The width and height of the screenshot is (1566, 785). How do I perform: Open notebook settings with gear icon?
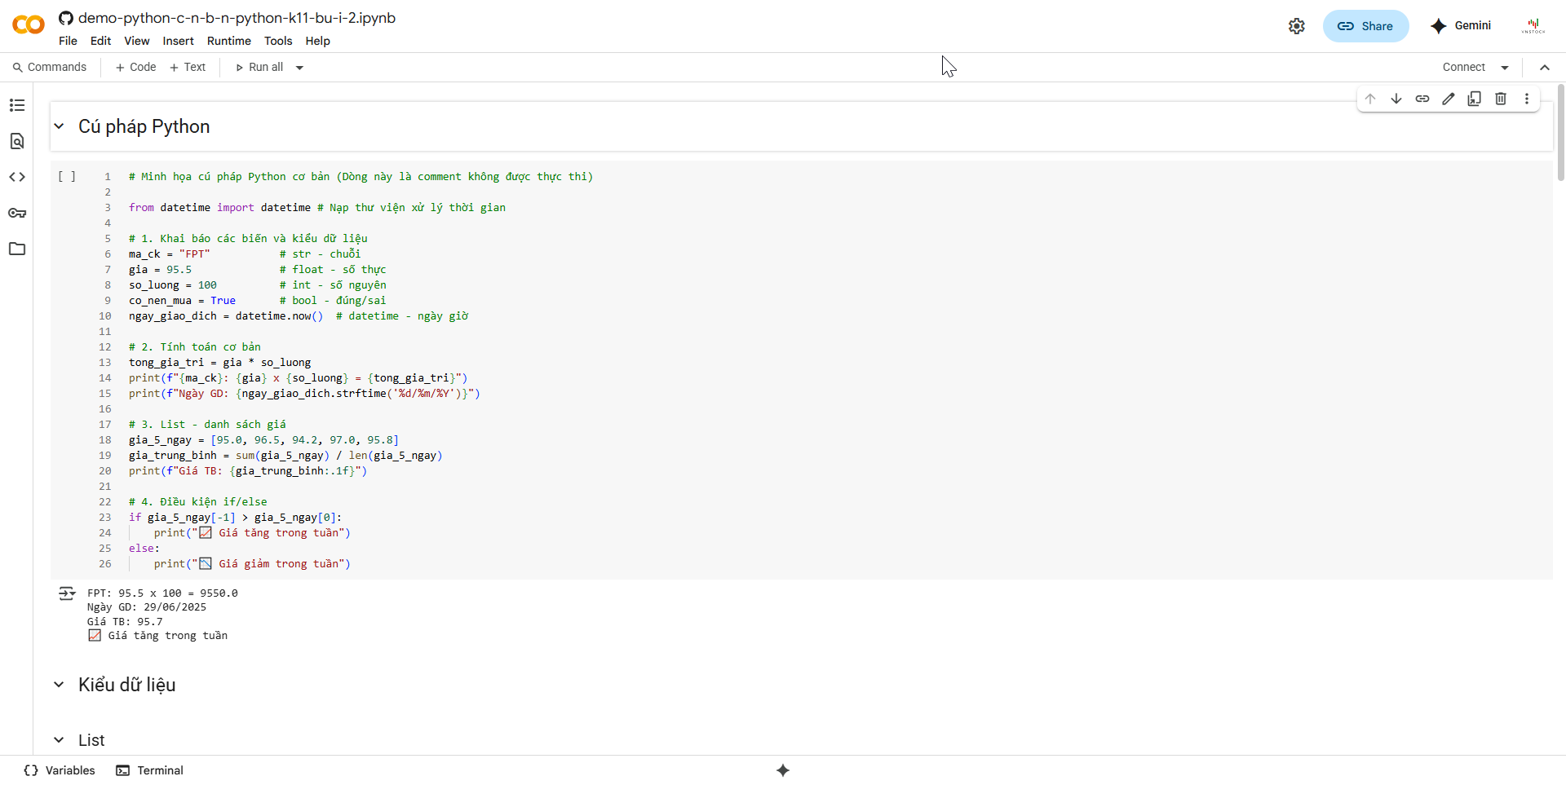pos(1297,26)
